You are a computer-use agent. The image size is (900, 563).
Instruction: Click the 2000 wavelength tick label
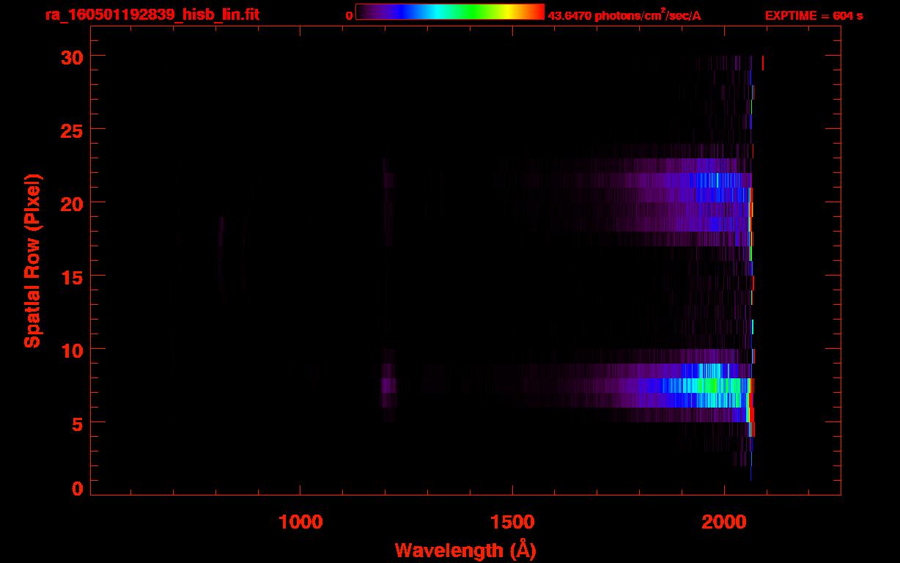[724, 522]
